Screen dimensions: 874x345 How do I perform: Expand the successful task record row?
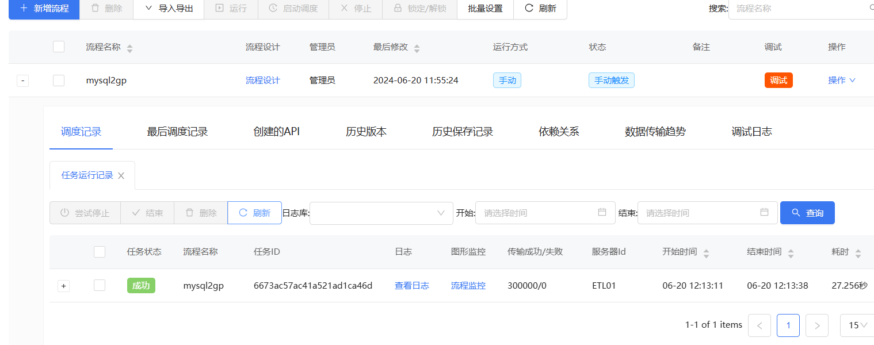(x=64, y=286)
